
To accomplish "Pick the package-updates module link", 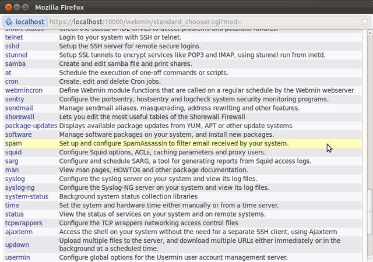I will [x=31, y=126].
